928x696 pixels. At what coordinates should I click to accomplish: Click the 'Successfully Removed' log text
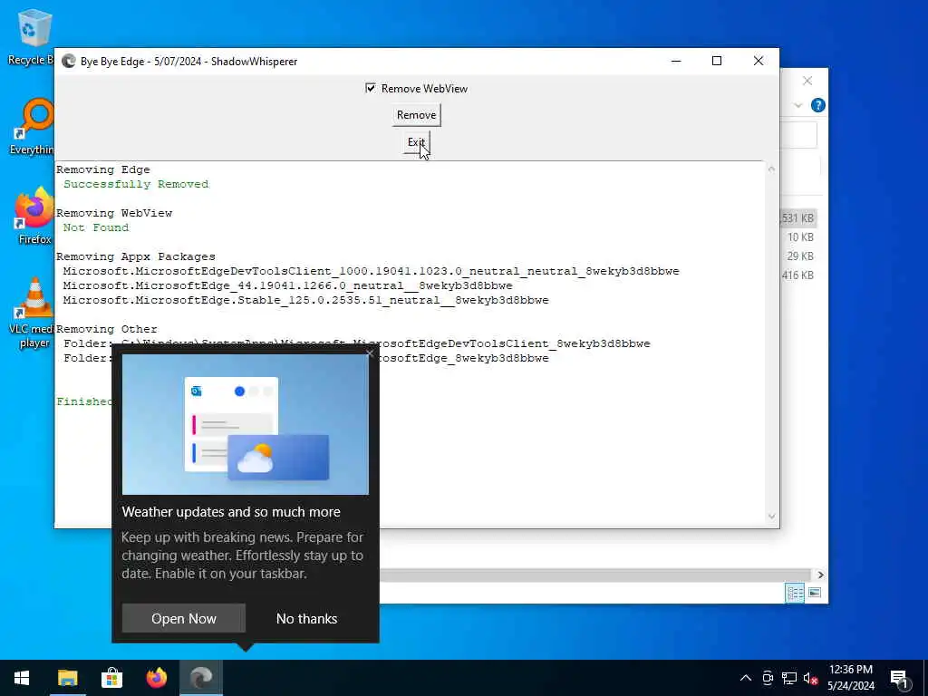(x=136, y=184)
